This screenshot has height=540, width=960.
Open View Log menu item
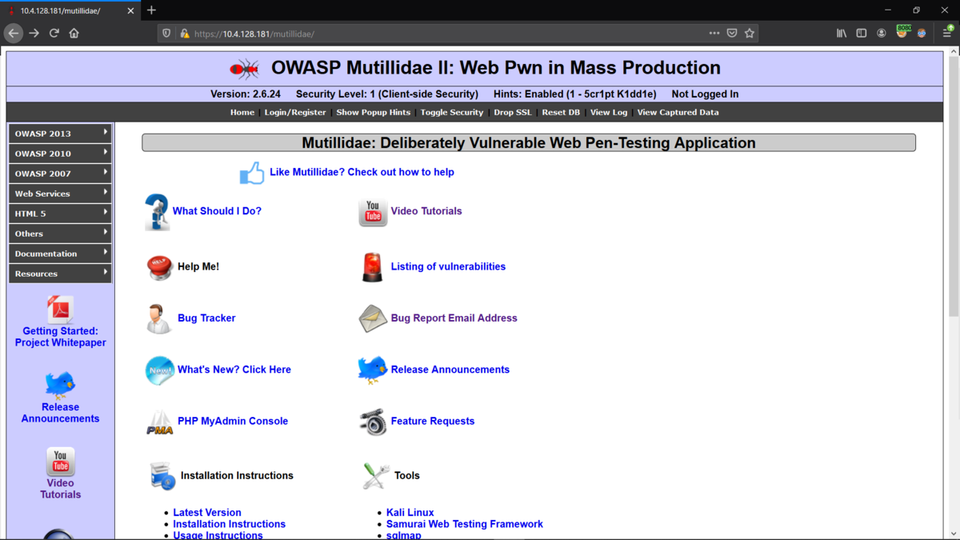(609, 113)
